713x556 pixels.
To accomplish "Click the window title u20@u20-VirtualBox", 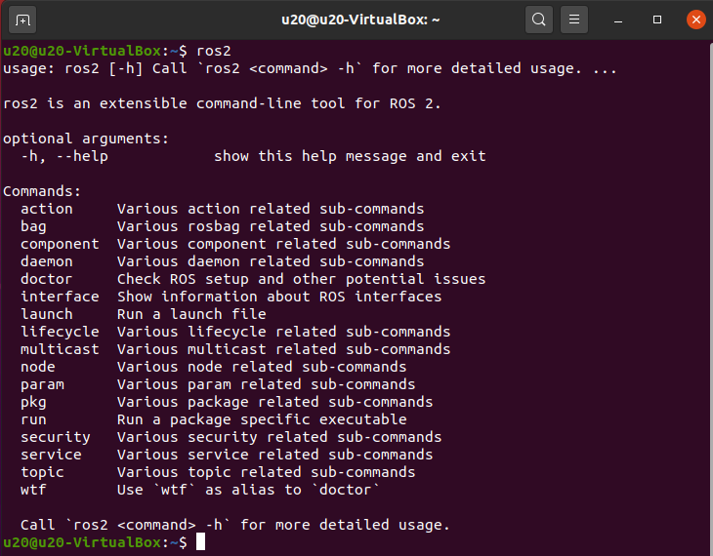I will [360, 20].
